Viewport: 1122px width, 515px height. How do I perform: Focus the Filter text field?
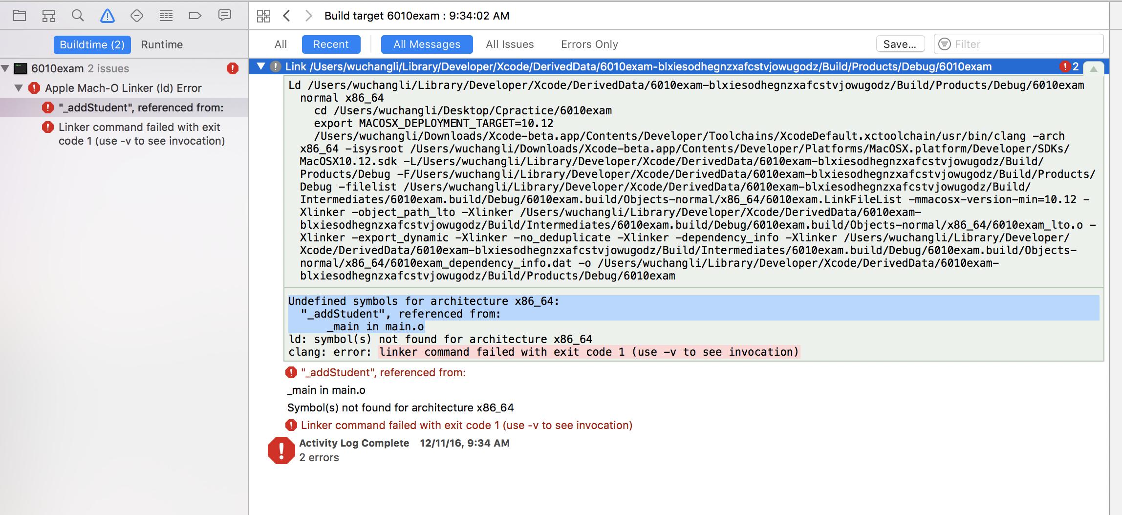[1018, 44]
